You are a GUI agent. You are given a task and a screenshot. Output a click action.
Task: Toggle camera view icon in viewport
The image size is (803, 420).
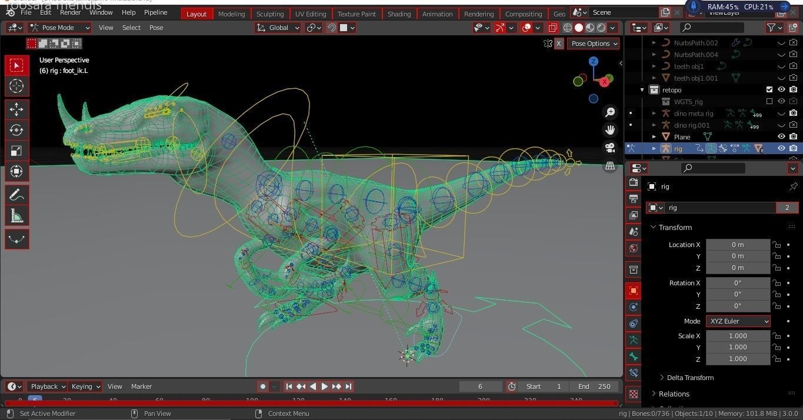pyautogui.click(x=610, y=148)
